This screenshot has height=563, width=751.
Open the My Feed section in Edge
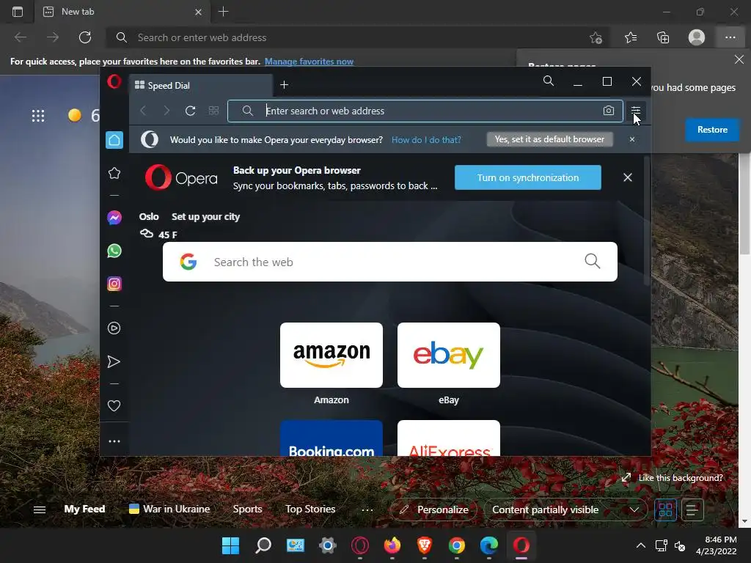coord(85,509)
